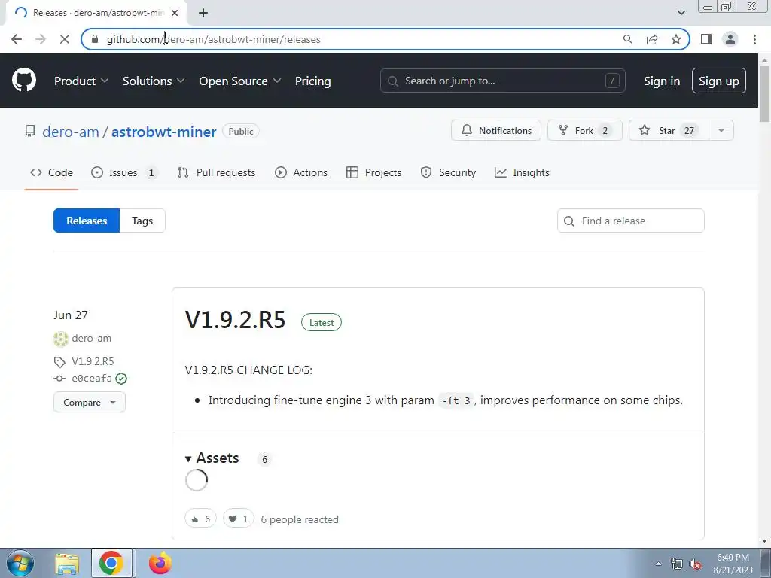Click the address bar URL
The height and width of the screenshot is (578, 771).
(x=213, y=39)
